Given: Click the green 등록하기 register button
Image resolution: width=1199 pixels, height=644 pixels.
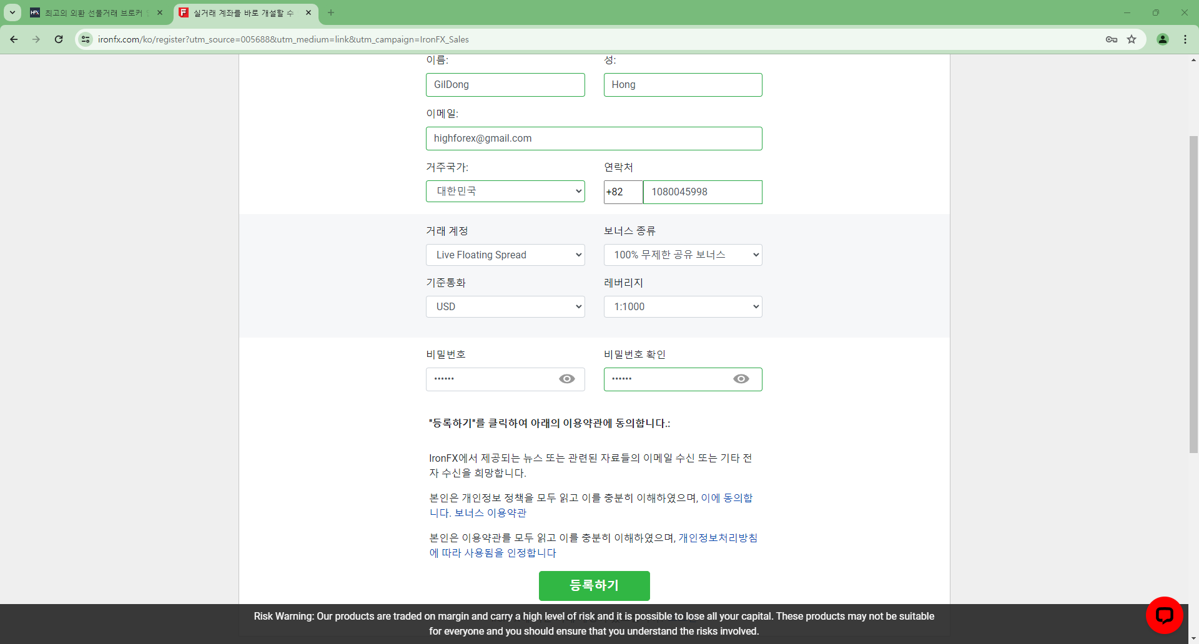Looking at the screenshot, I should click(x=594, y=585).
